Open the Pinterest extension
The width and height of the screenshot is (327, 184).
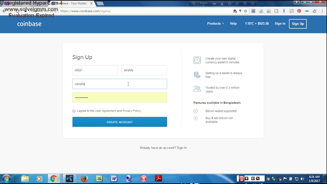pos(299,11)
